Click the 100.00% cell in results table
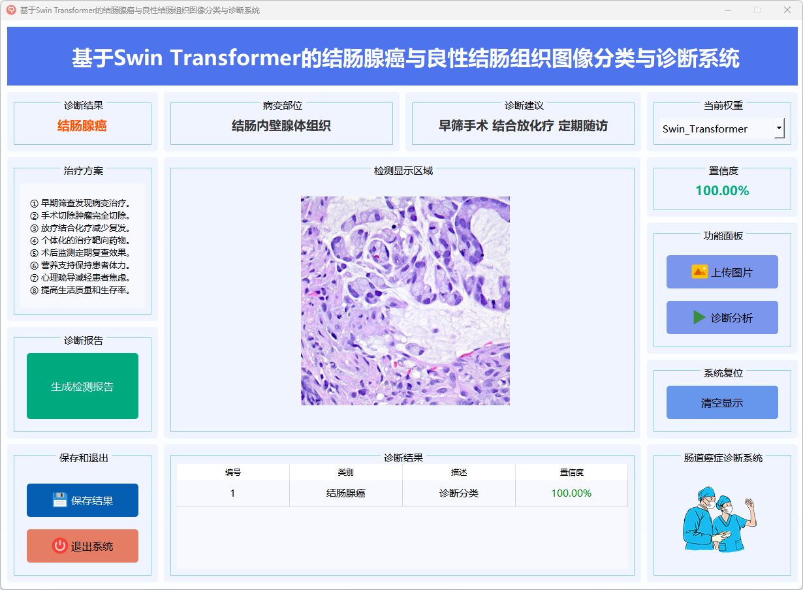Screen dimensions: 803x590 point(571,493)
